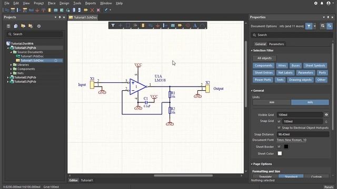Open the File menu
Image resolution: width=337 pixels, height=189 pixels.
7,3
